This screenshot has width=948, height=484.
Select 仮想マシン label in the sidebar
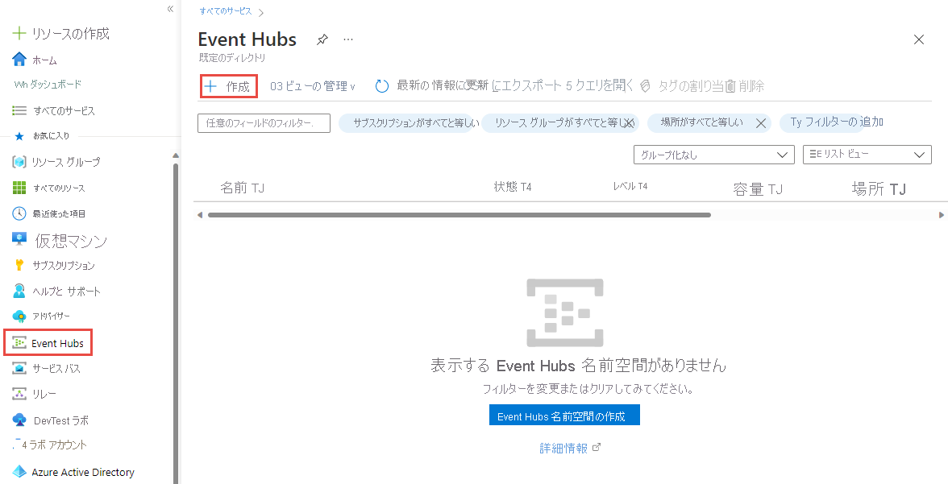coord(71,241)
